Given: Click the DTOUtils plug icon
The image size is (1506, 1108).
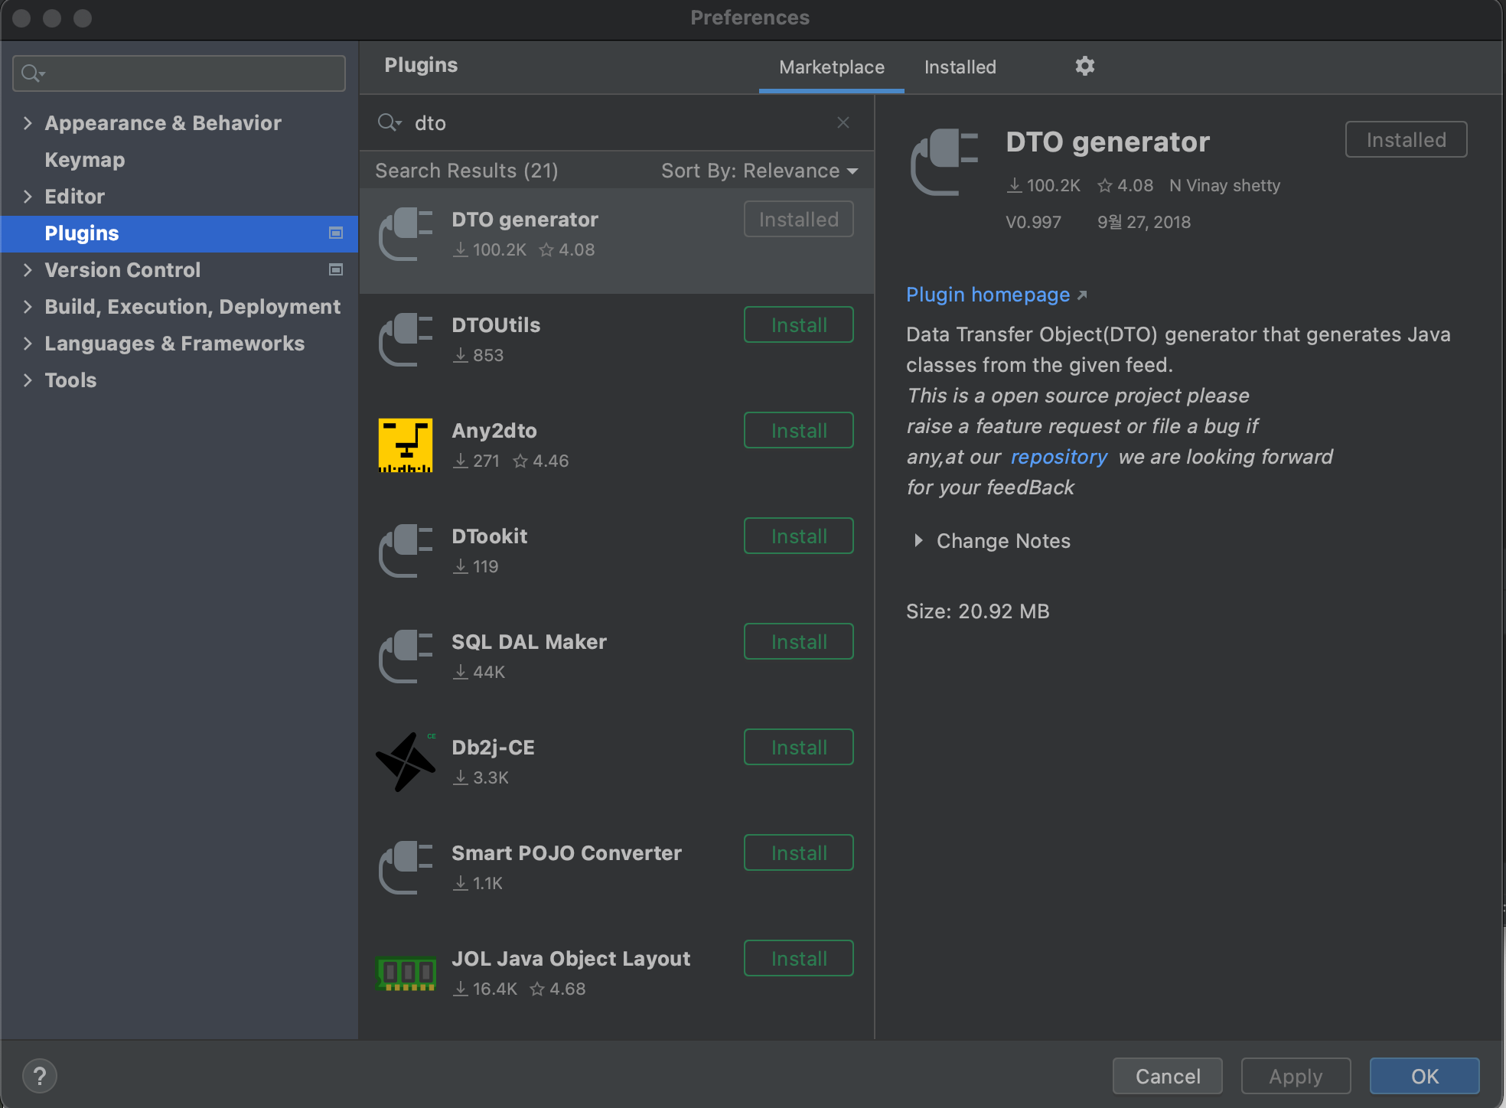Looking at the screenshot, I should pyautogui.click(x=405, y=340).
